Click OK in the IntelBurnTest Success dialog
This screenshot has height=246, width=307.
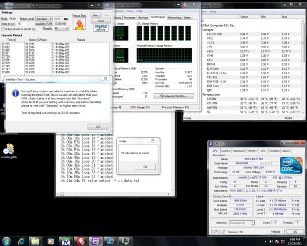click(98, 127)
